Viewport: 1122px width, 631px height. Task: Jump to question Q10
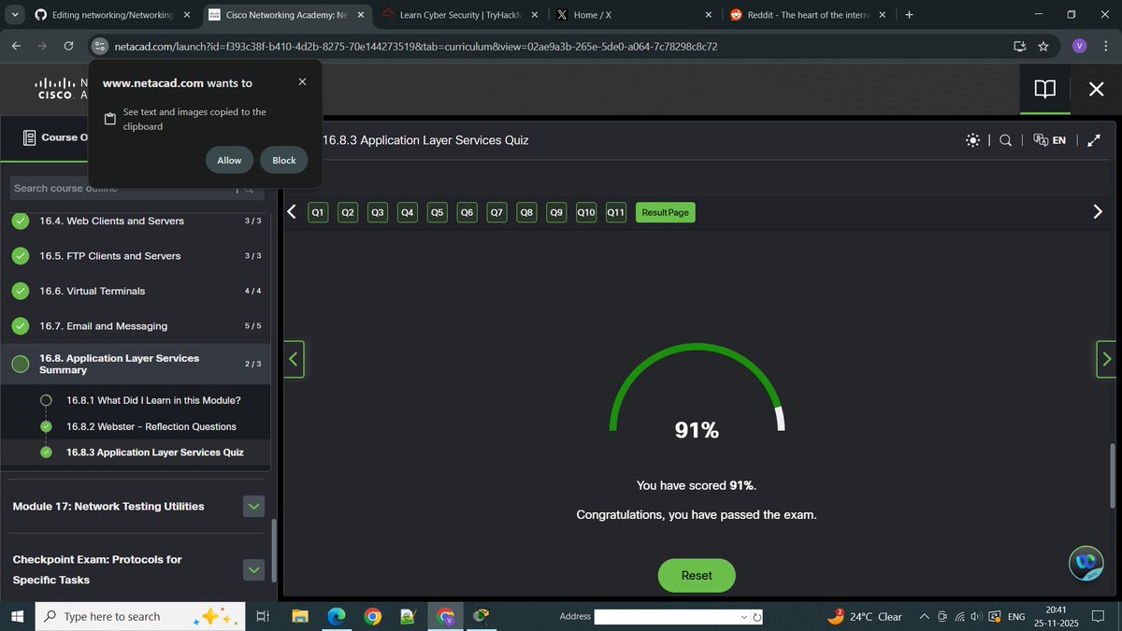pos(586,212)
